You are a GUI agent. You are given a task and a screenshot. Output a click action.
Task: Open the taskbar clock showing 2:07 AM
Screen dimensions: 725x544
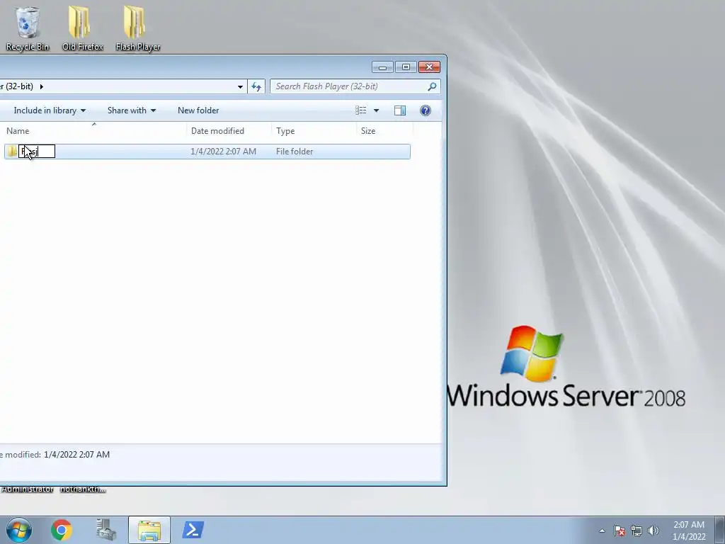tap(688, 531)
